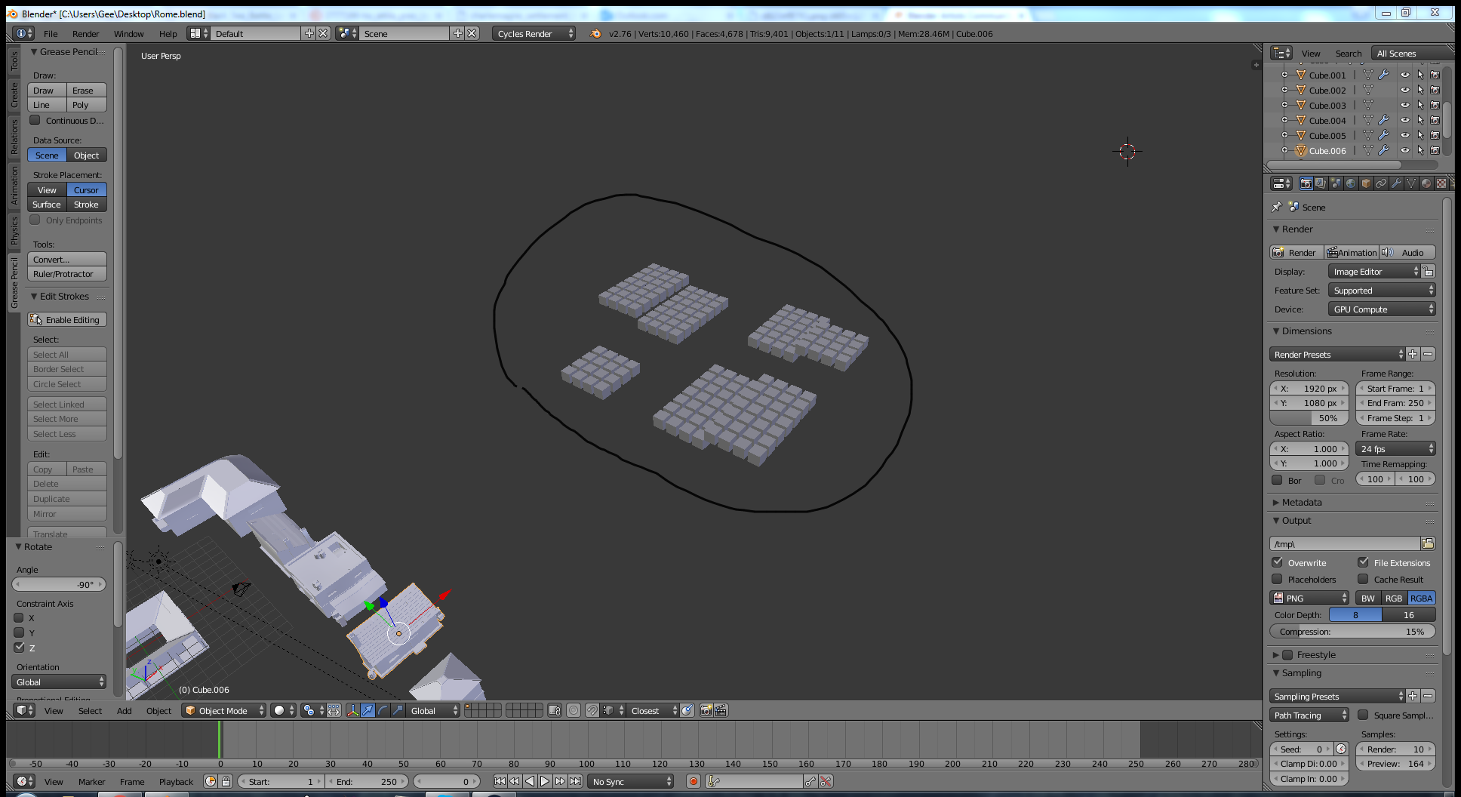Open the Object Data triangle tab
The image size is (1461, 797).
point(1411,183)
